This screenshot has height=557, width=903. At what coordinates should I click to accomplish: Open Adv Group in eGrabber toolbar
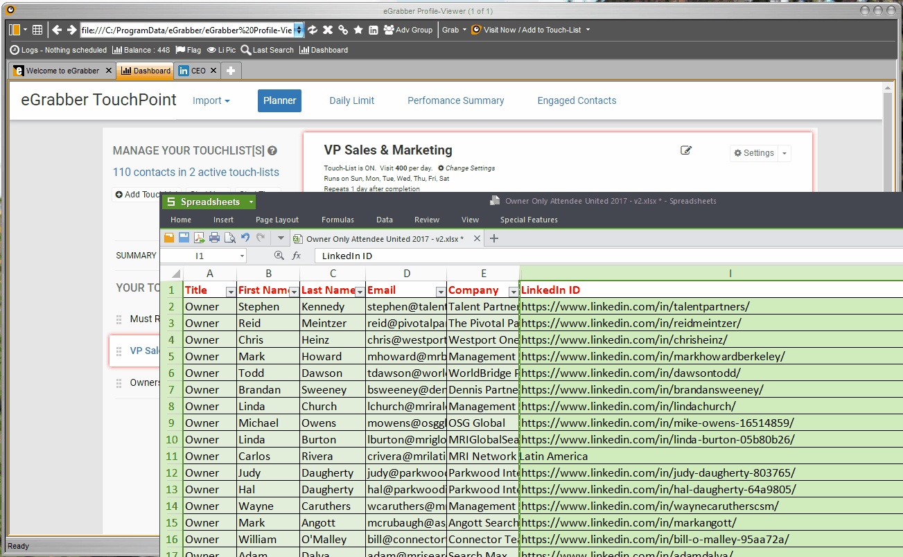click(x=407, y=30)
